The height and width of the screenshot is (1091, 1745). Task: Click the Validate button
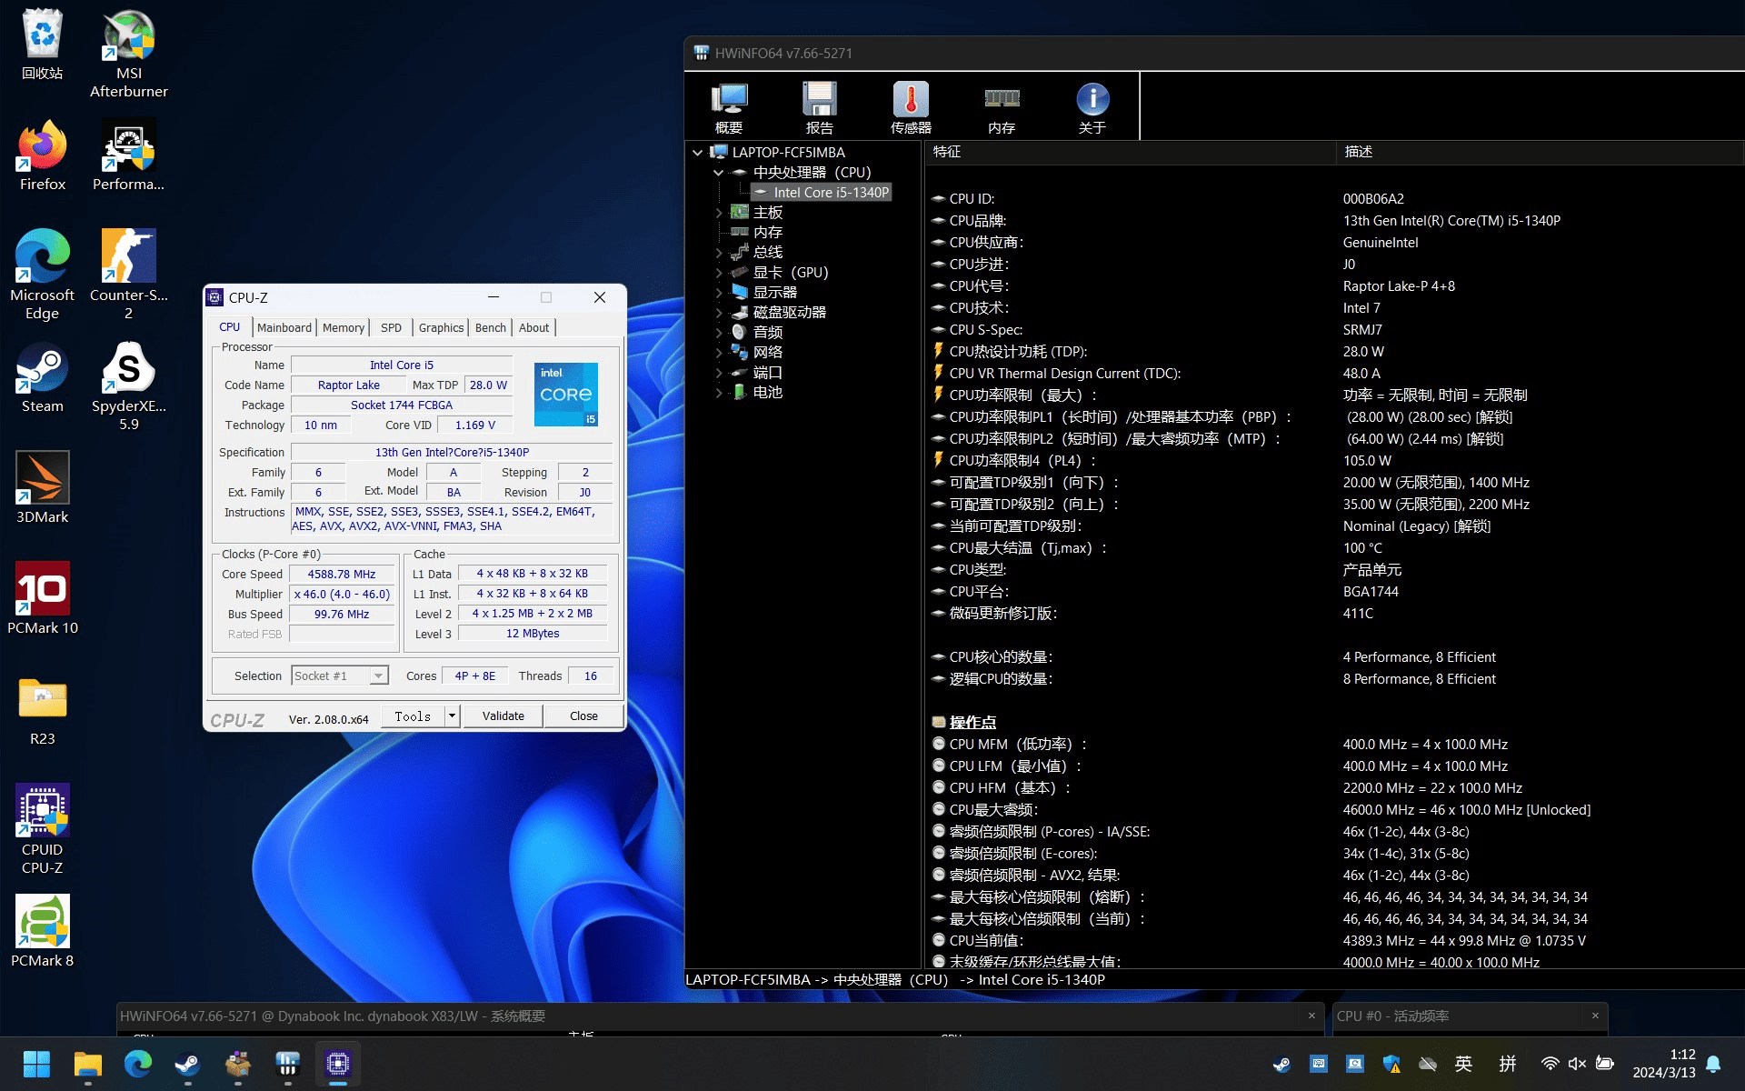tap(503, 716)
